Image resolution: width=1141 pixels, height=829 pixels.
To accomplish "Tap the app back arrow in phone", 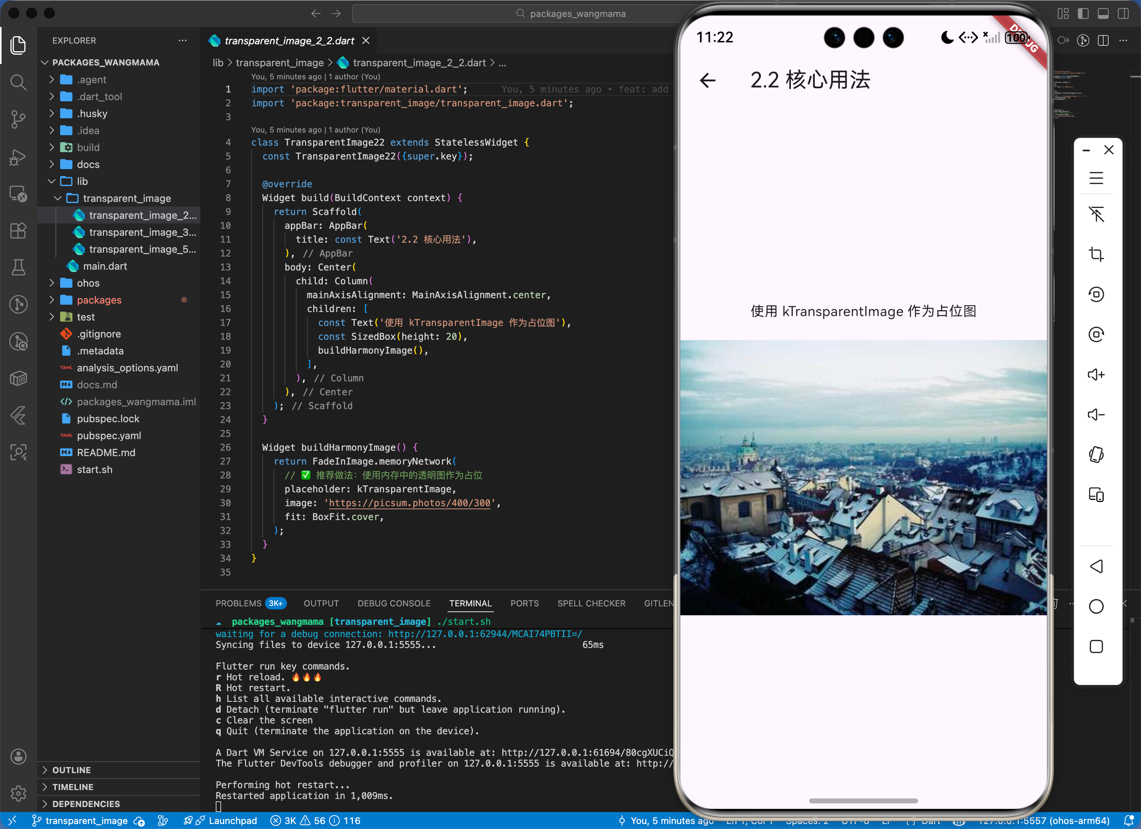I will 707,81.
